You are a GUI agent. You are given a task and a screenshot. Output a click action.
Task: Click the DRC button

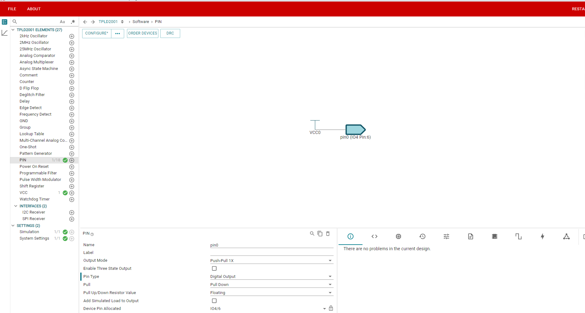coord(170,33)
